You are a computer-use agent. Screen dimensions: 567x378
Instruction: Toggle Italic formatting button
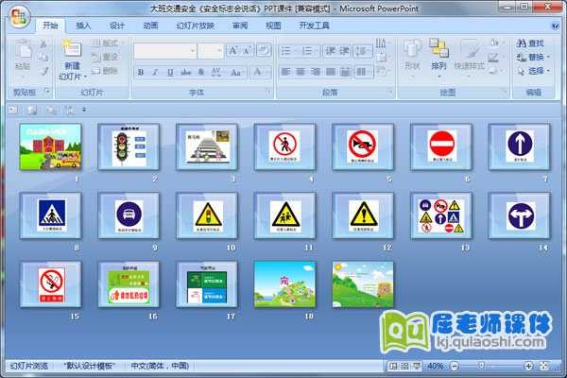click(154, 72)
